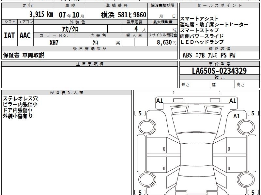261x195 pixels.
Task: Select the inspector note ドア内張傷小
Action: tap(18, 110)
